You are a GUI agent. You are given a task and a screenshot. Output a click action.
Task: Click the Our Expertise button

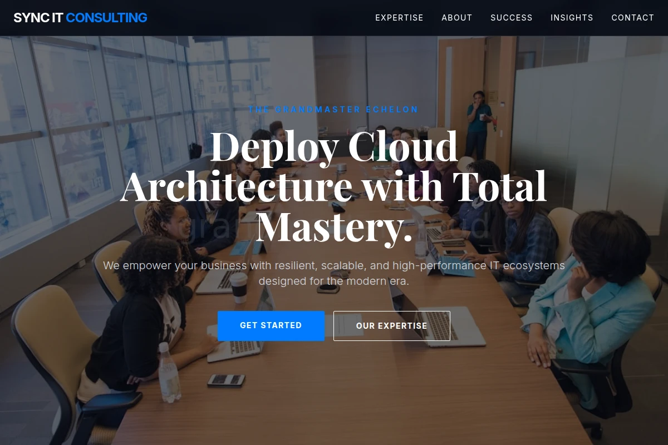[392, 326]
